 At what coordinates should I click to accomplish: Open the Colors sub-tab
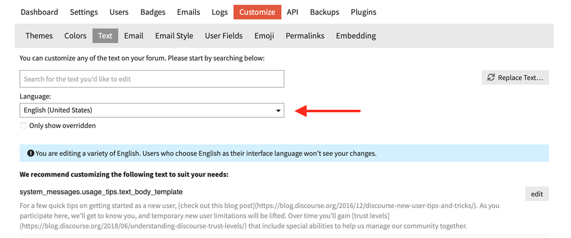click(x=75, y=36)
